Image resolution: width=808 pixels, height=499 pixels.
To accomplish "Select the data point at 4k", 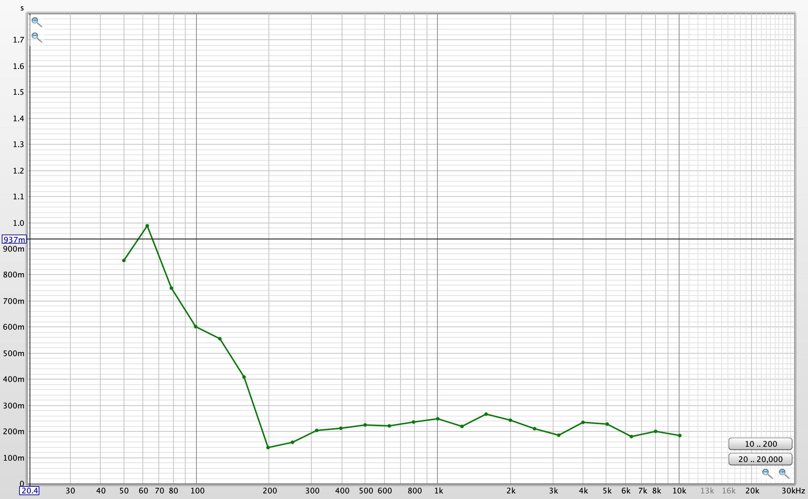I will pos(583,422).
